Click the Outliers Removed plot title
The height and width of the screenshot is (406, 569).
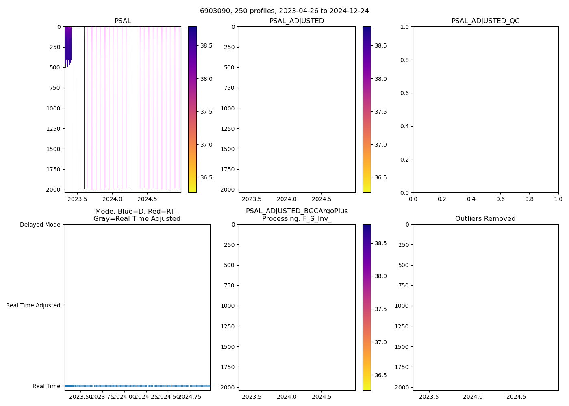[x=485, y=219]
